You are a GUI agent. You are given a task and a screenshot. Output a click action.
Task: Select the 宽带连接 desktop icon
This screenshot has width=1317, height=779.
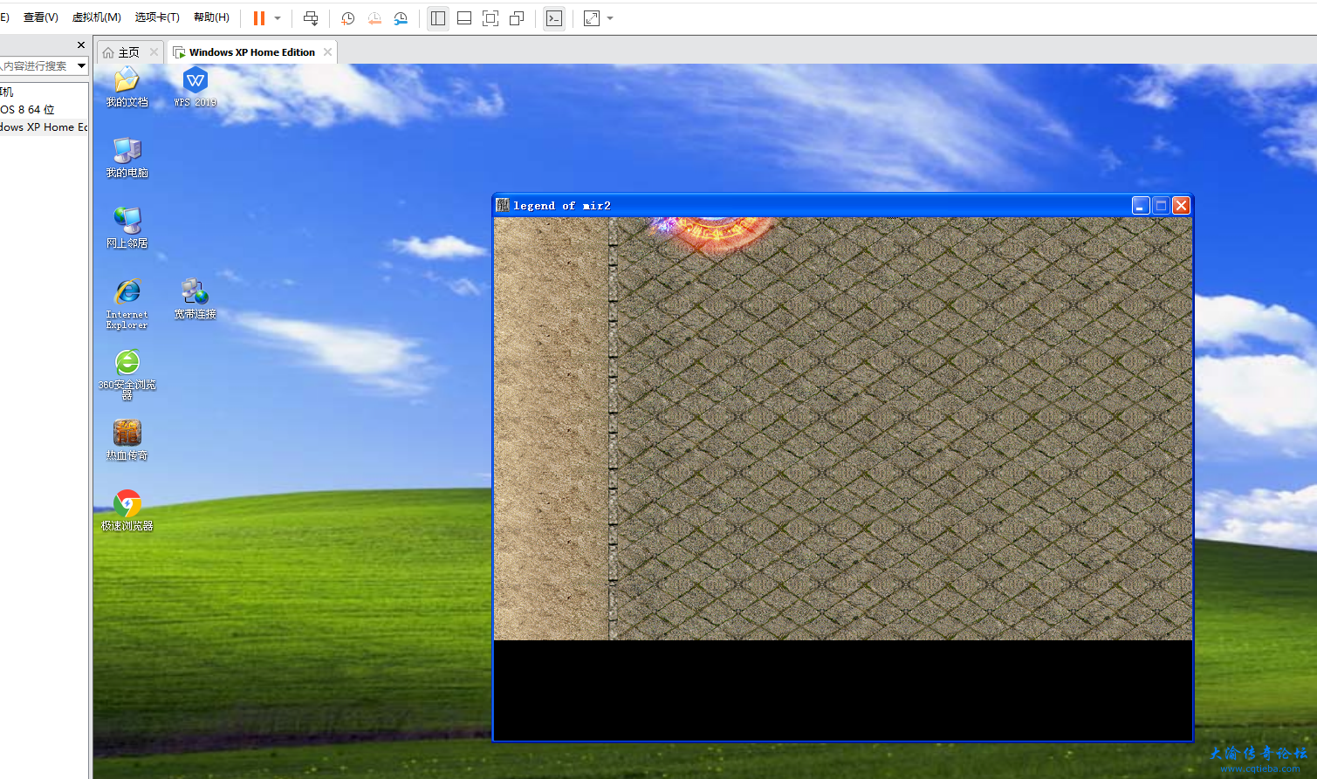click(195, 299)
